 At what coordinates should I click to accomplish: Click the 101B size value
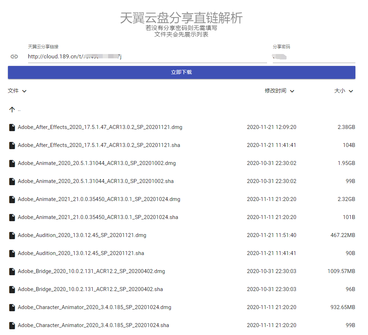[349, 217]
